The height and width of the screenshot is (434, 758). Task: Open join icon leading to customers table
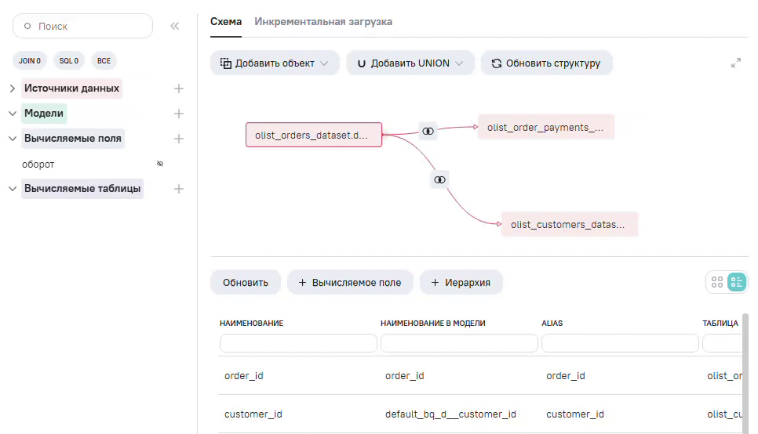pyautogui.click(x=440, y=180)
